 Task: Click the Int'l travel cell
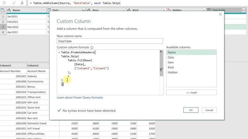click(43, 129)
